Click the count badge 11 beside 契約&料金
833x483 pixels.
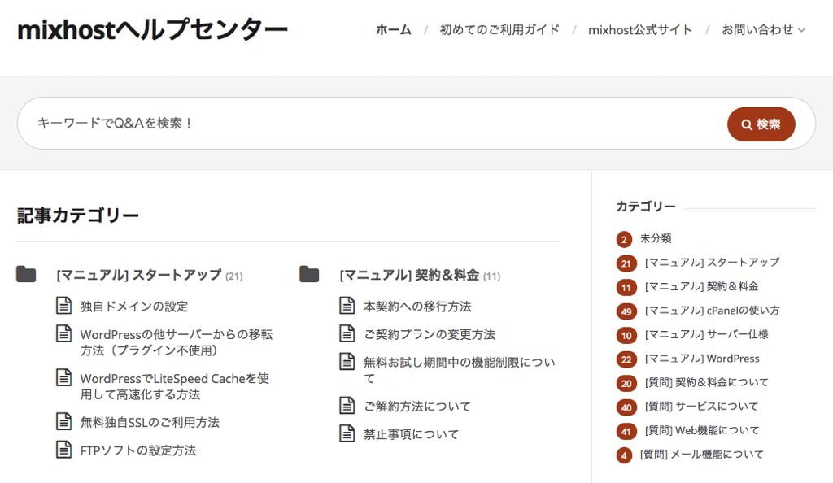626,288
